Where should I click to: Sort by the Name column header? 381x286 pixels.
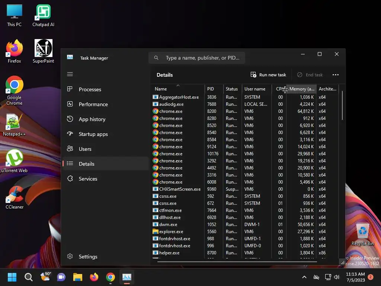178,89
